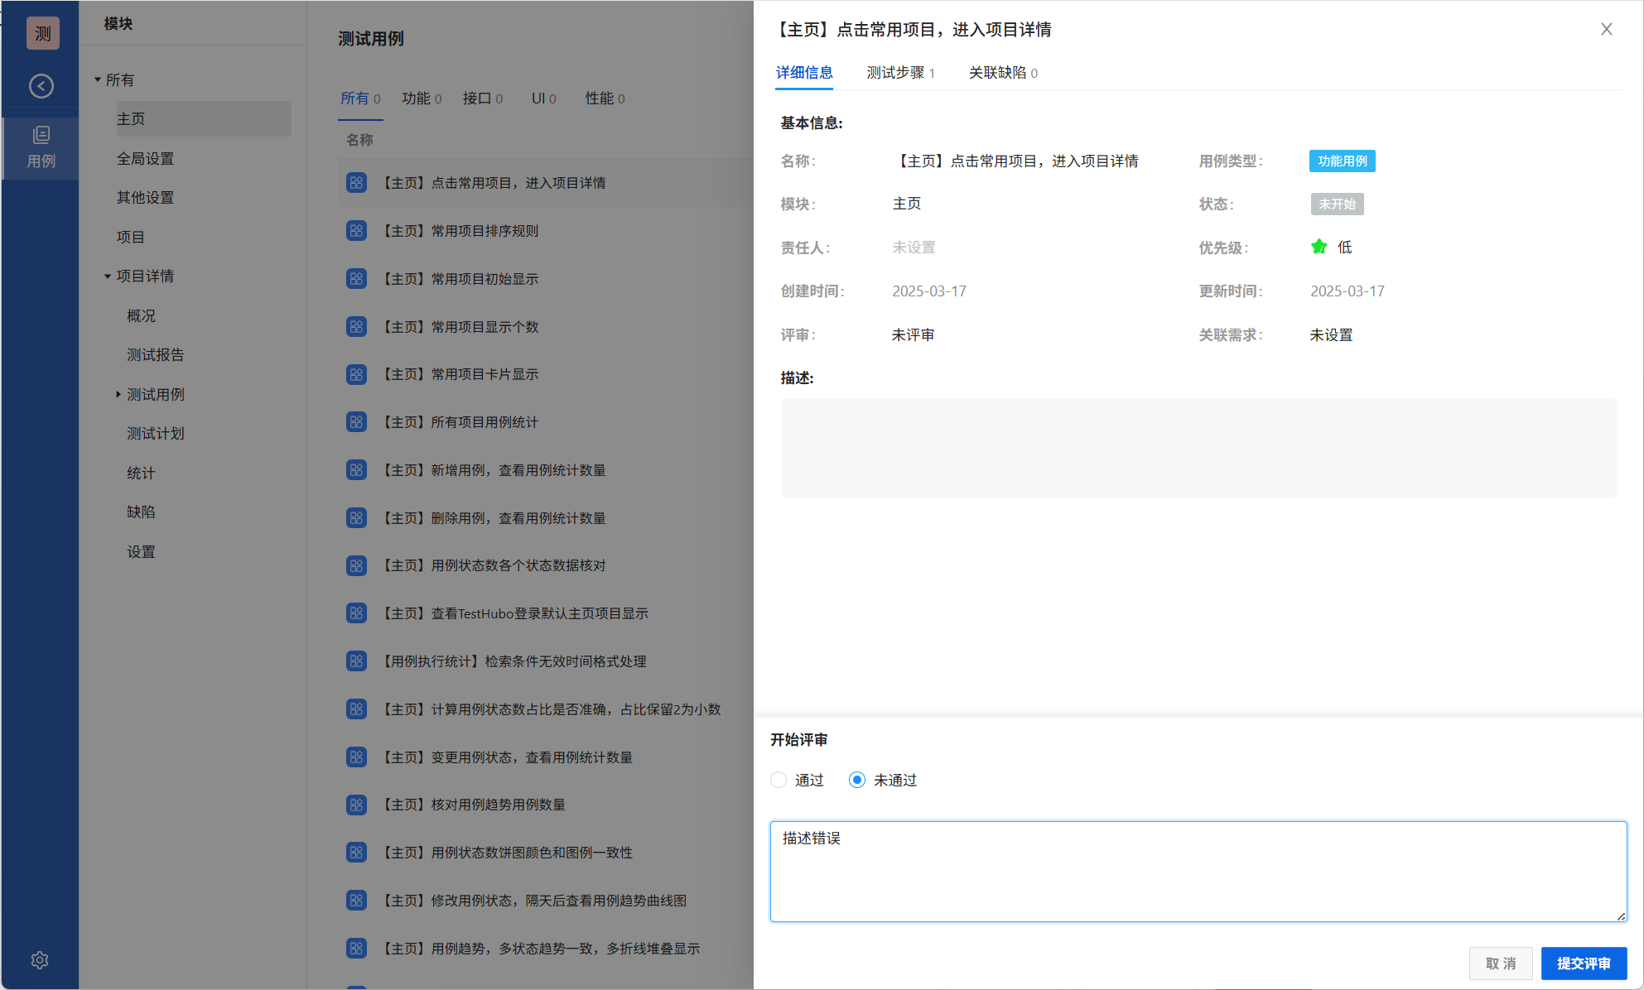Click the blue 功能用例 type tag
This screenshot has height=990, width=1644.
pyautogui.click(x=1342, y=161)
